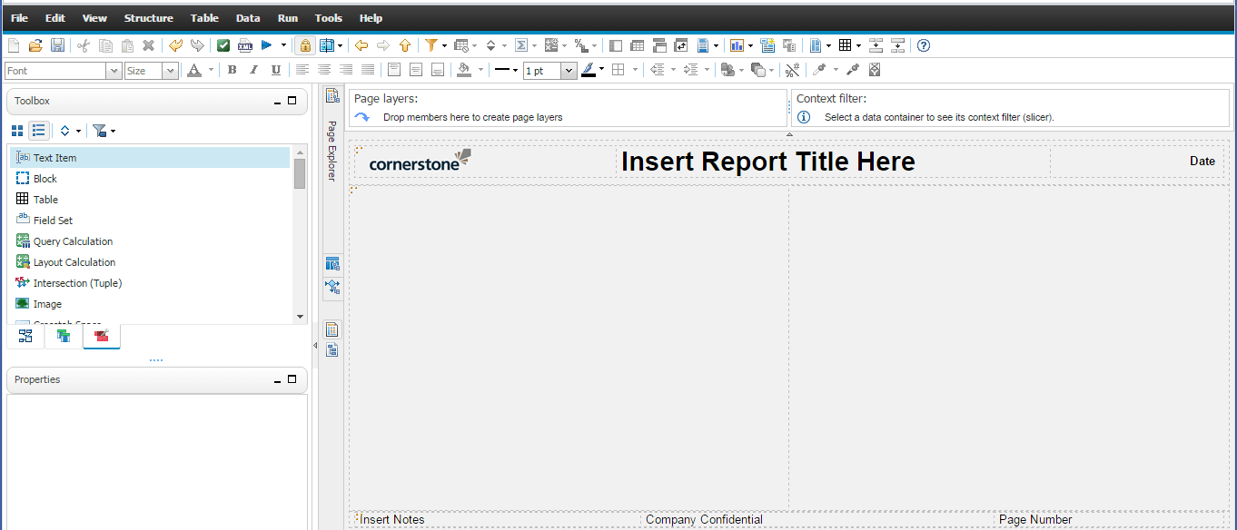Open the Tools menu

tap(329, 18)
